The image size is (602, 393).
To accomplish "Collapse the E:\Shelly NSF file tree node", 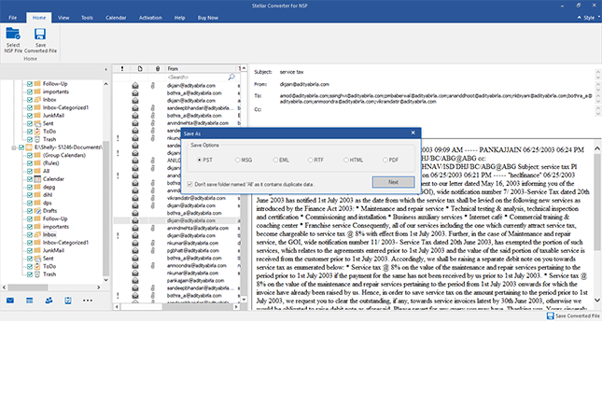I will click(13, 147).
